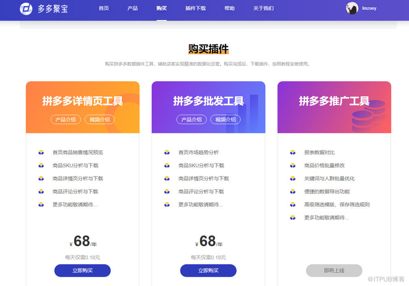Image resolution: width=409 pixels, height=286 pixels.
Task: Click the 拼多多推广工具 card title
Action: pyautogui.click(x=334, y=101)
